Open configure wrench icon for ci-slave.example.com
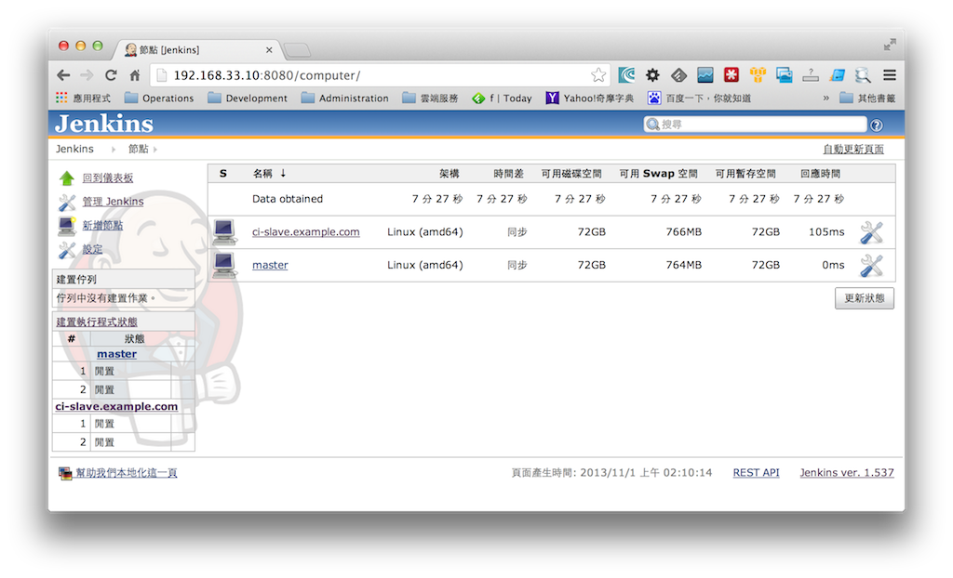The image size is (953, 578). point(871,232)
